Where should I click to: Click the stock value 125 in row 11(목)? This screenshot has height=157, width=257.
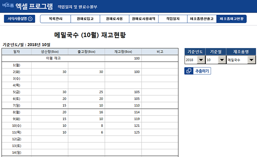[x=137, y=132]
